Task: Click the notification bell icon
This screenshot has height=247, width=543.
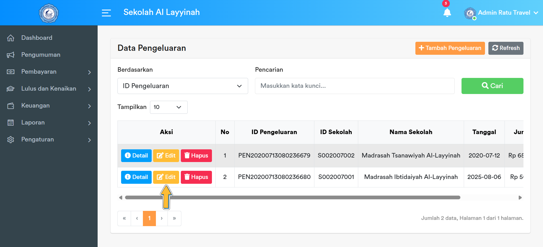Action: tap(447, 13)
